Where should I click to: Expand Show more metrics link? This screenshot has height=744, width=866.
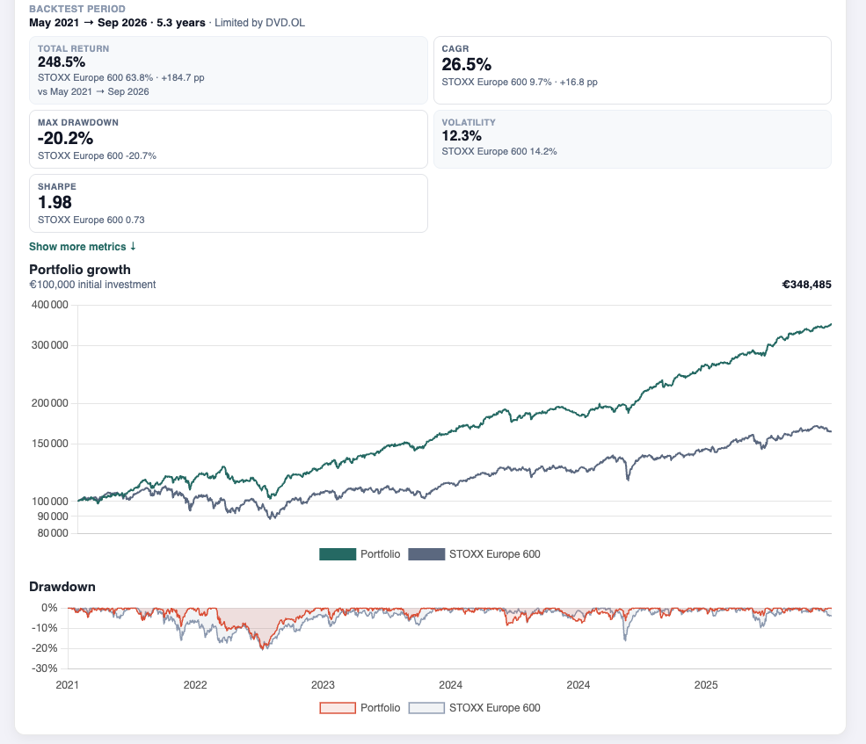pyautogui.click(x=83, y=247)
